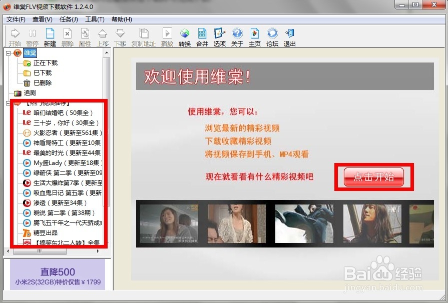Click the 播放 (Play) toolbar icon

[x=167, y=37]
